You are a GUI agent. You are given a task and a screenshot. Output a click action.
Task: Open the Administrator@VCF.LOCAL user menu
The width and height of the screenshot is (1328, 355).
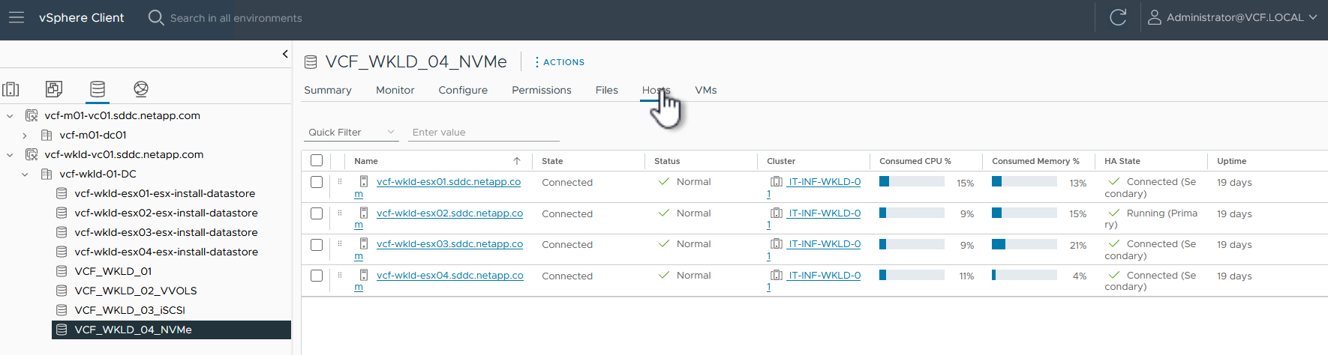(x=1232, y=17)
